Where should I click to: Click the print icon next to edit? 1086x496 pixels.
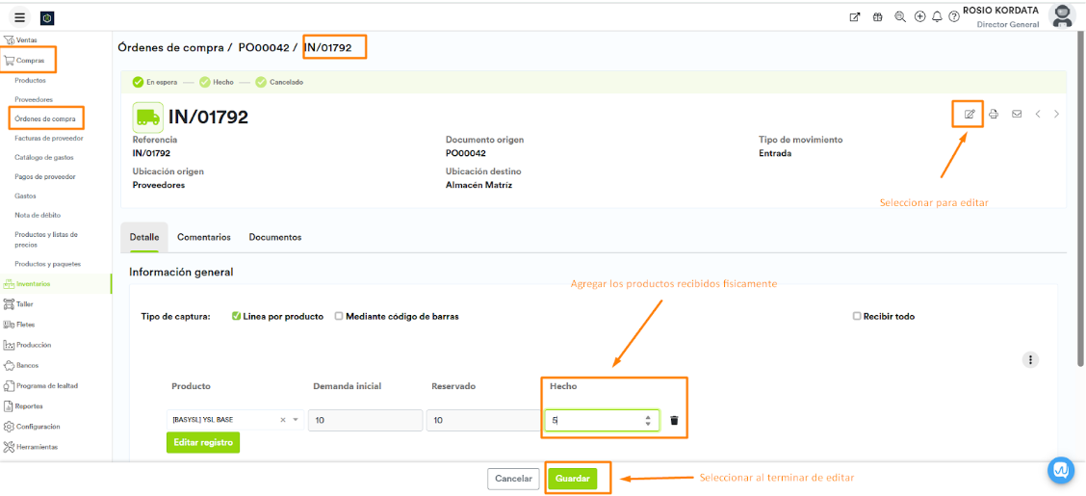[x=993, y=114]
